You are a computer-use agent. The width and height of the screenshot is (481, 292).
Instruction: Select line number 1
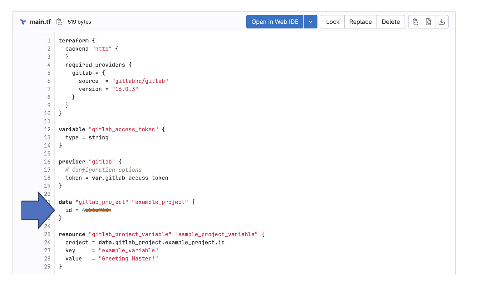click(49, 40)
